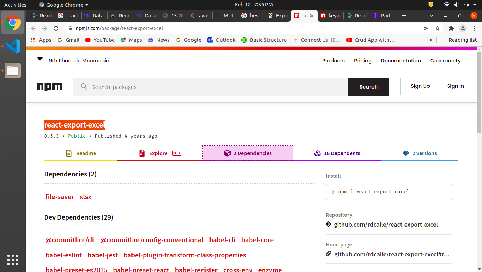Close the current npm browser tab
This screenshot has width=482, height=272.
click(312, 16)
